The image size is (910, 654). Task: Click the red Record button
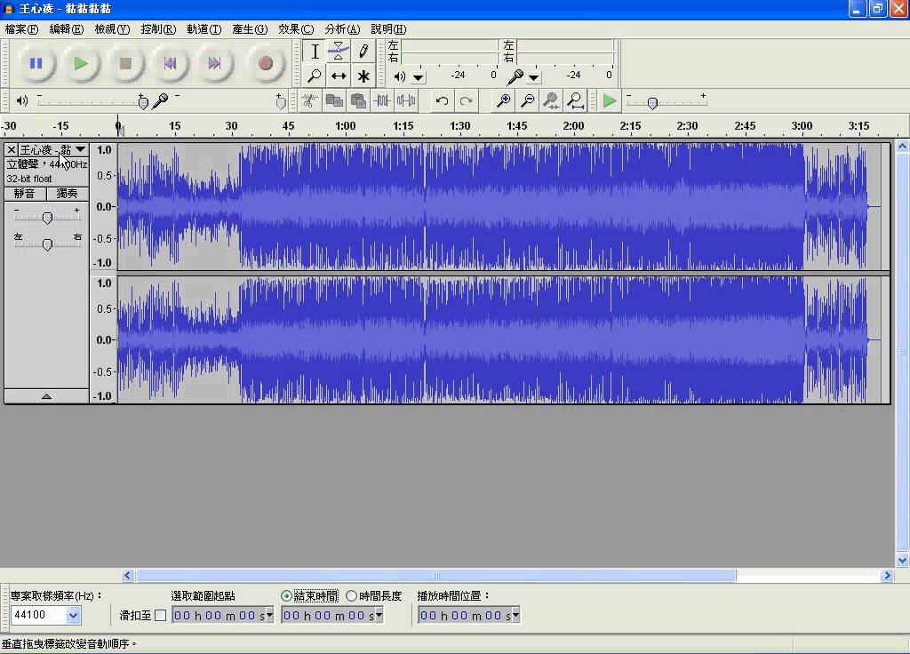tap(265, 63)
